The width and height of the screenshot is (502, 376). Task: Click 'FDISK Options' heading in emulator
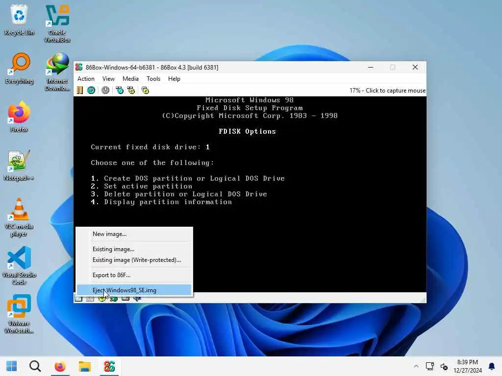pyautogui.click(x=247, y=131)
